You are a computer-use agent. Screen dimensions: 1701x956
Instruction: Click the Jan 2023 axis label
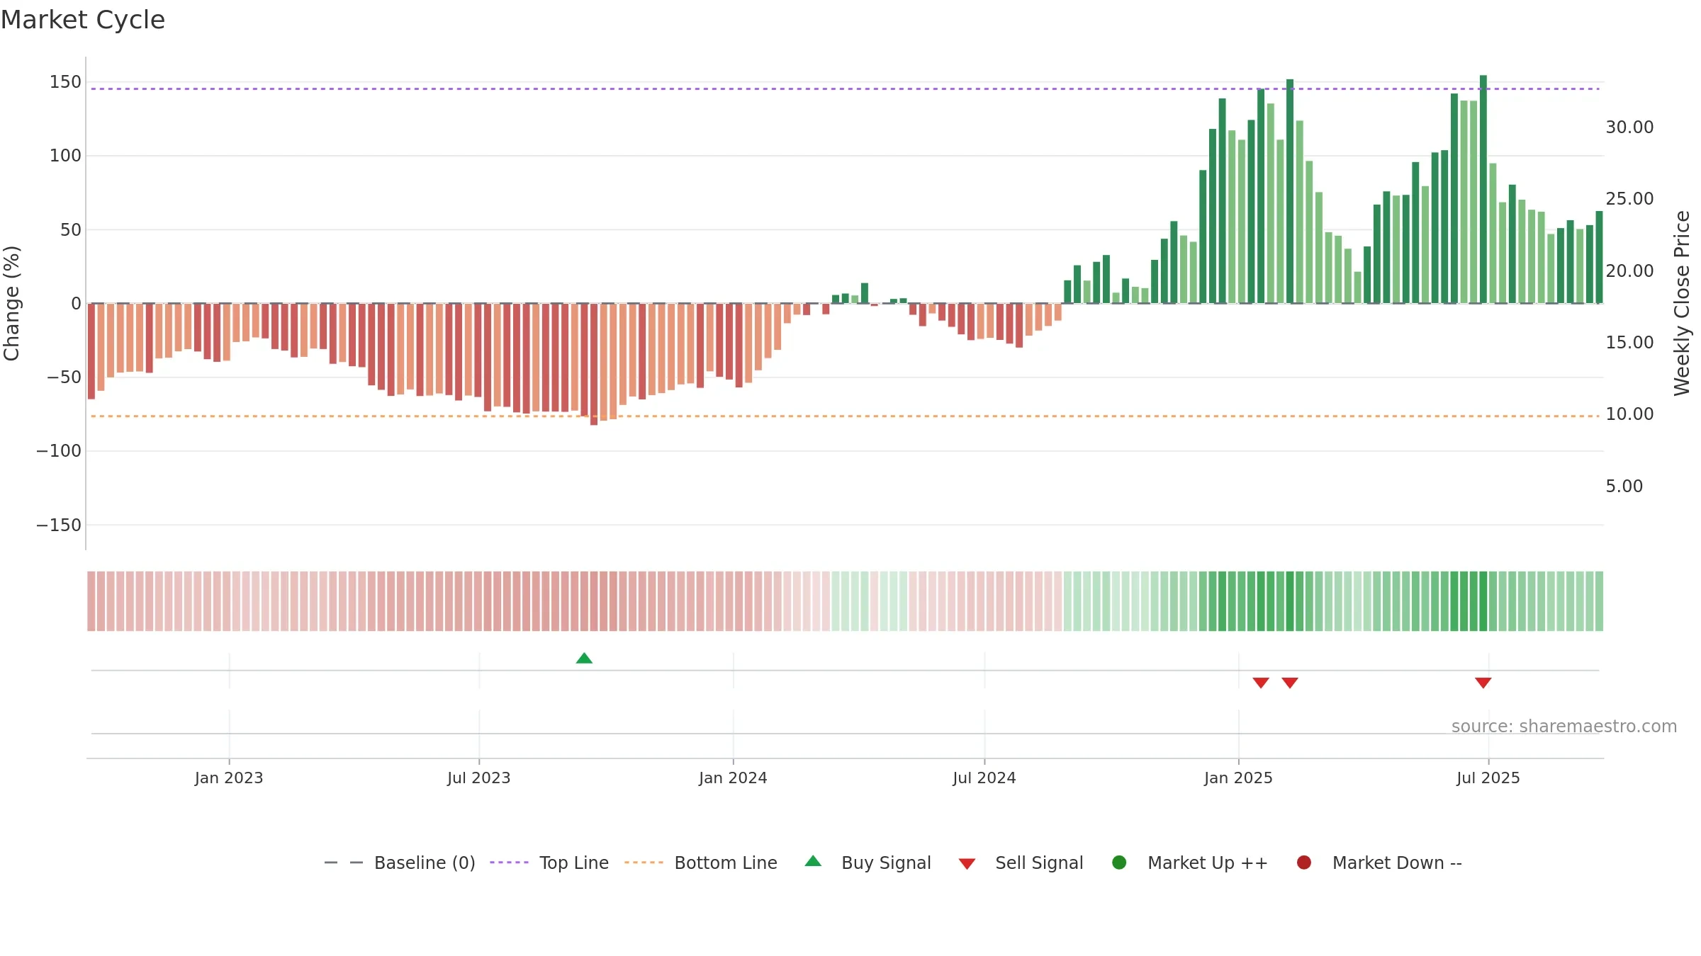(x=229, y=778)
